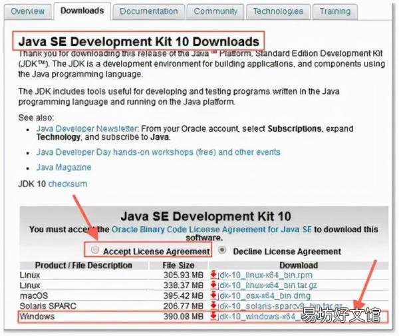
Task: Click the File Size column header
Action: click(x=178, y=265)
